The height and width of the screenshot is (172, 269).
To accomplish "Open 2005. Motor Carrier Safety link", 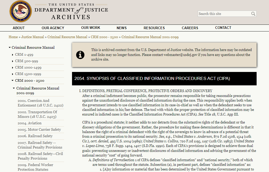I will point(39,130).
